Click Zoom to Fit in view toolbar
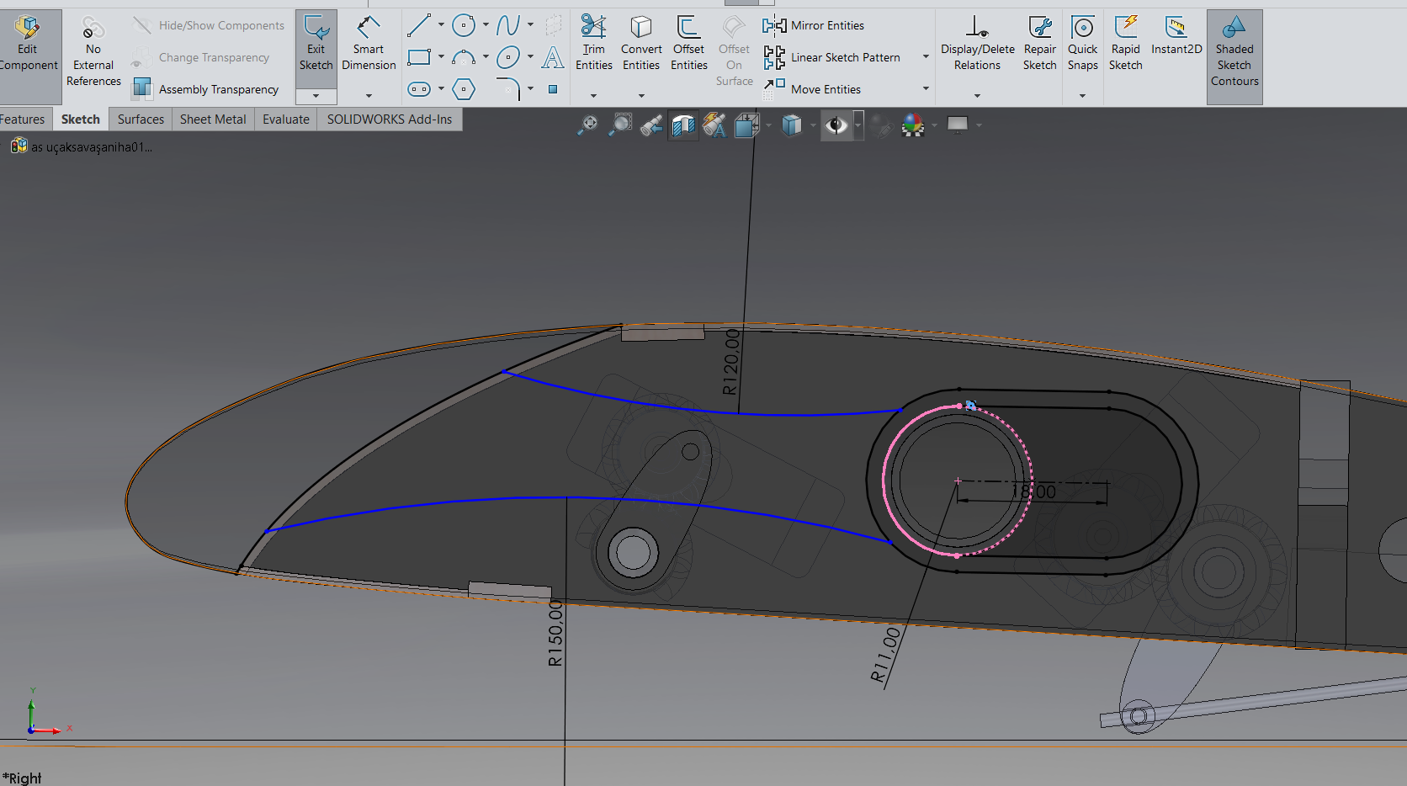 (587, 125)
